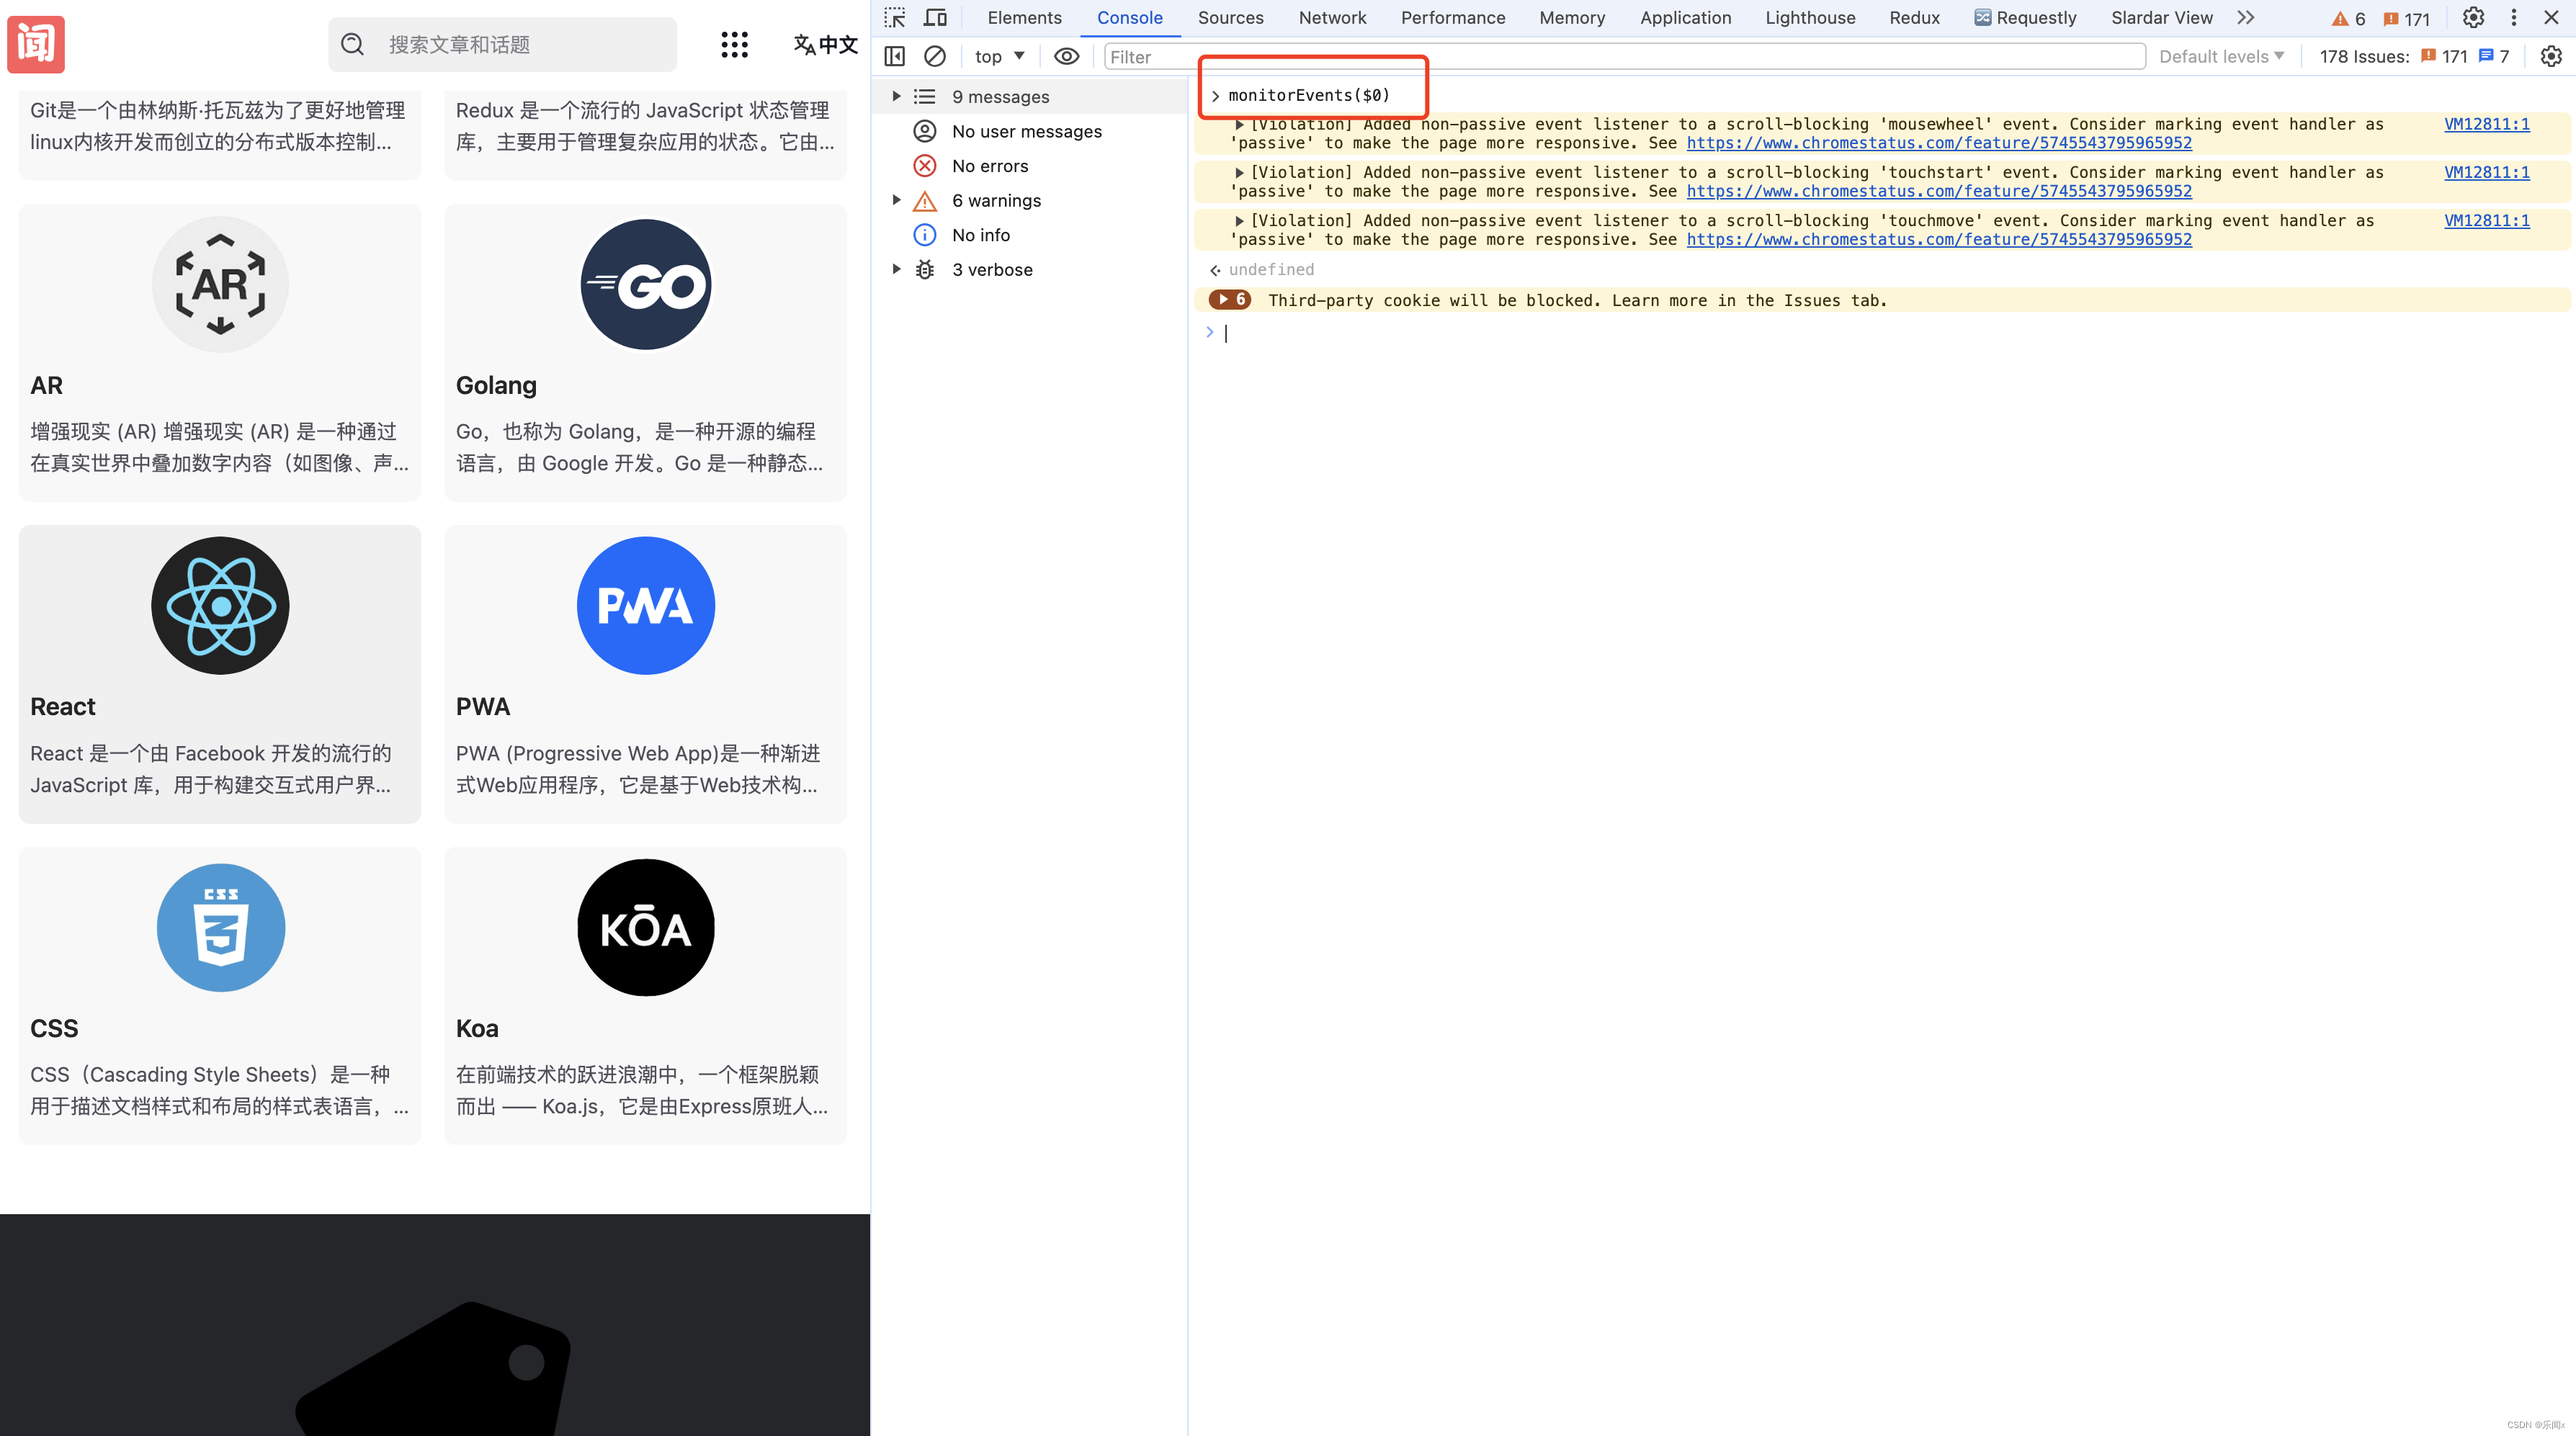Viewport: 2576px width, 1436px height.
Task: Expand the mousewheel violation message
Action: [1239, 125]
